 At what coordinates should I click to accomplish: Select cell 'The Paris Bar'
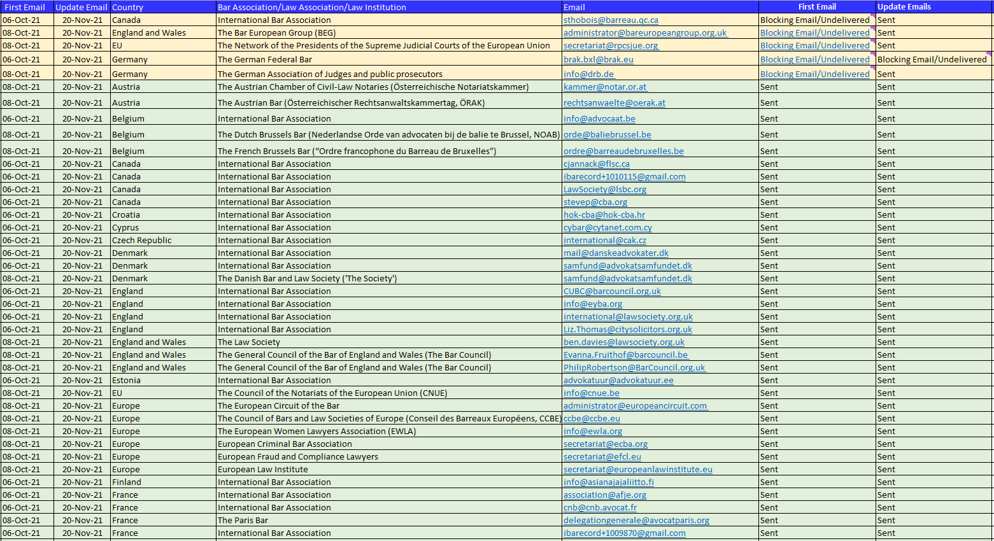click(389, 521)
